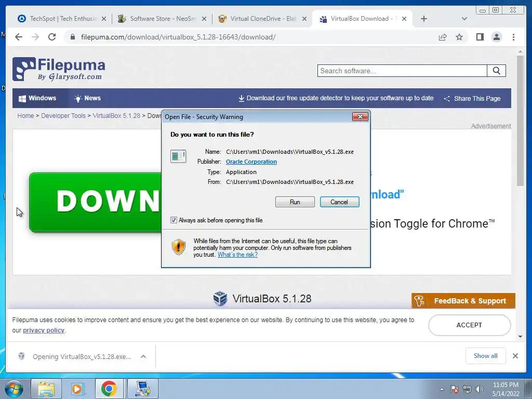This screenshot has width=532, height=399.
Task: Open the Chrome three-dot menu
Action: [x=513, y=37]
